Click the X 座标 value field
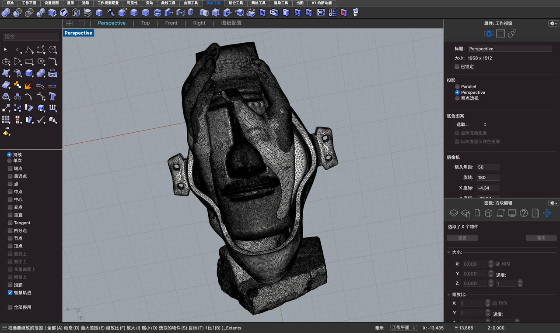 pyautogui.click(x=488, y=188)
